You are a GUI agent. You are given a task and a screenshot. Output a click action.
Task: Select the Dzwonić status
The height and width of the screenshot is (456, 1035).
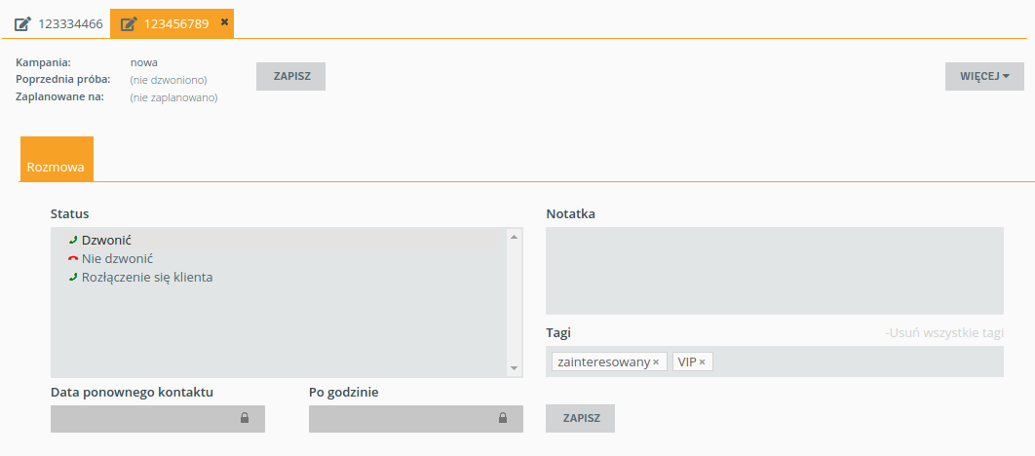279,241
